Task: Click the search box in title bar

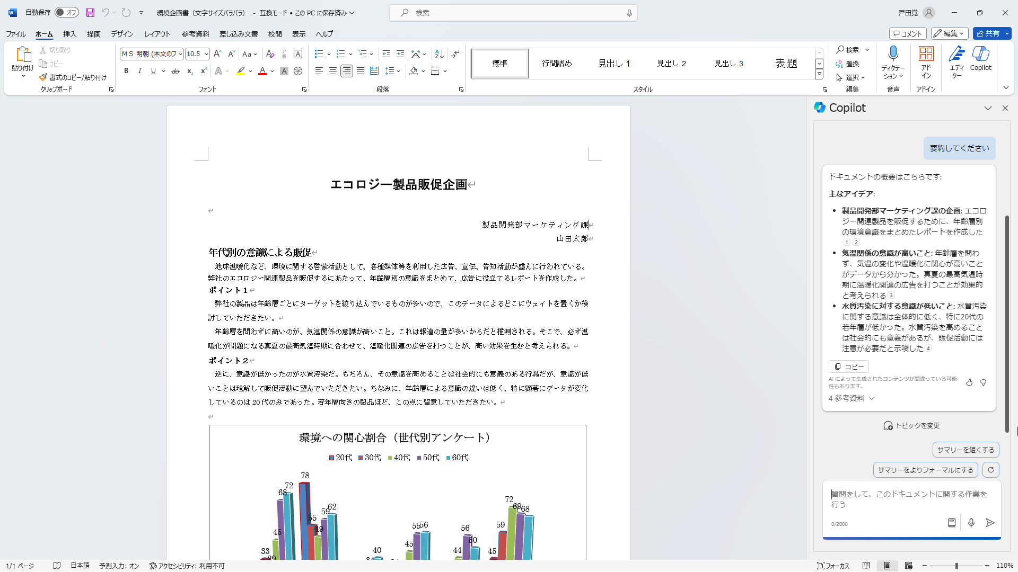Action: click(x=513, y=13)
